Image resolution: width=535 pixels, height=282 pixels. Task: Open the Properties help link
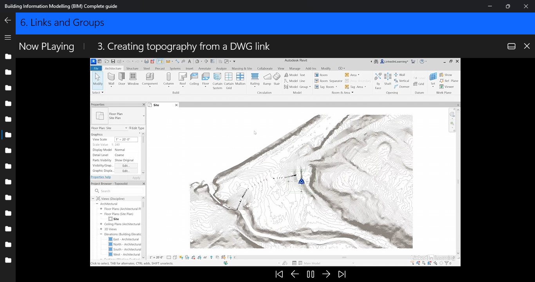[101, 177]
